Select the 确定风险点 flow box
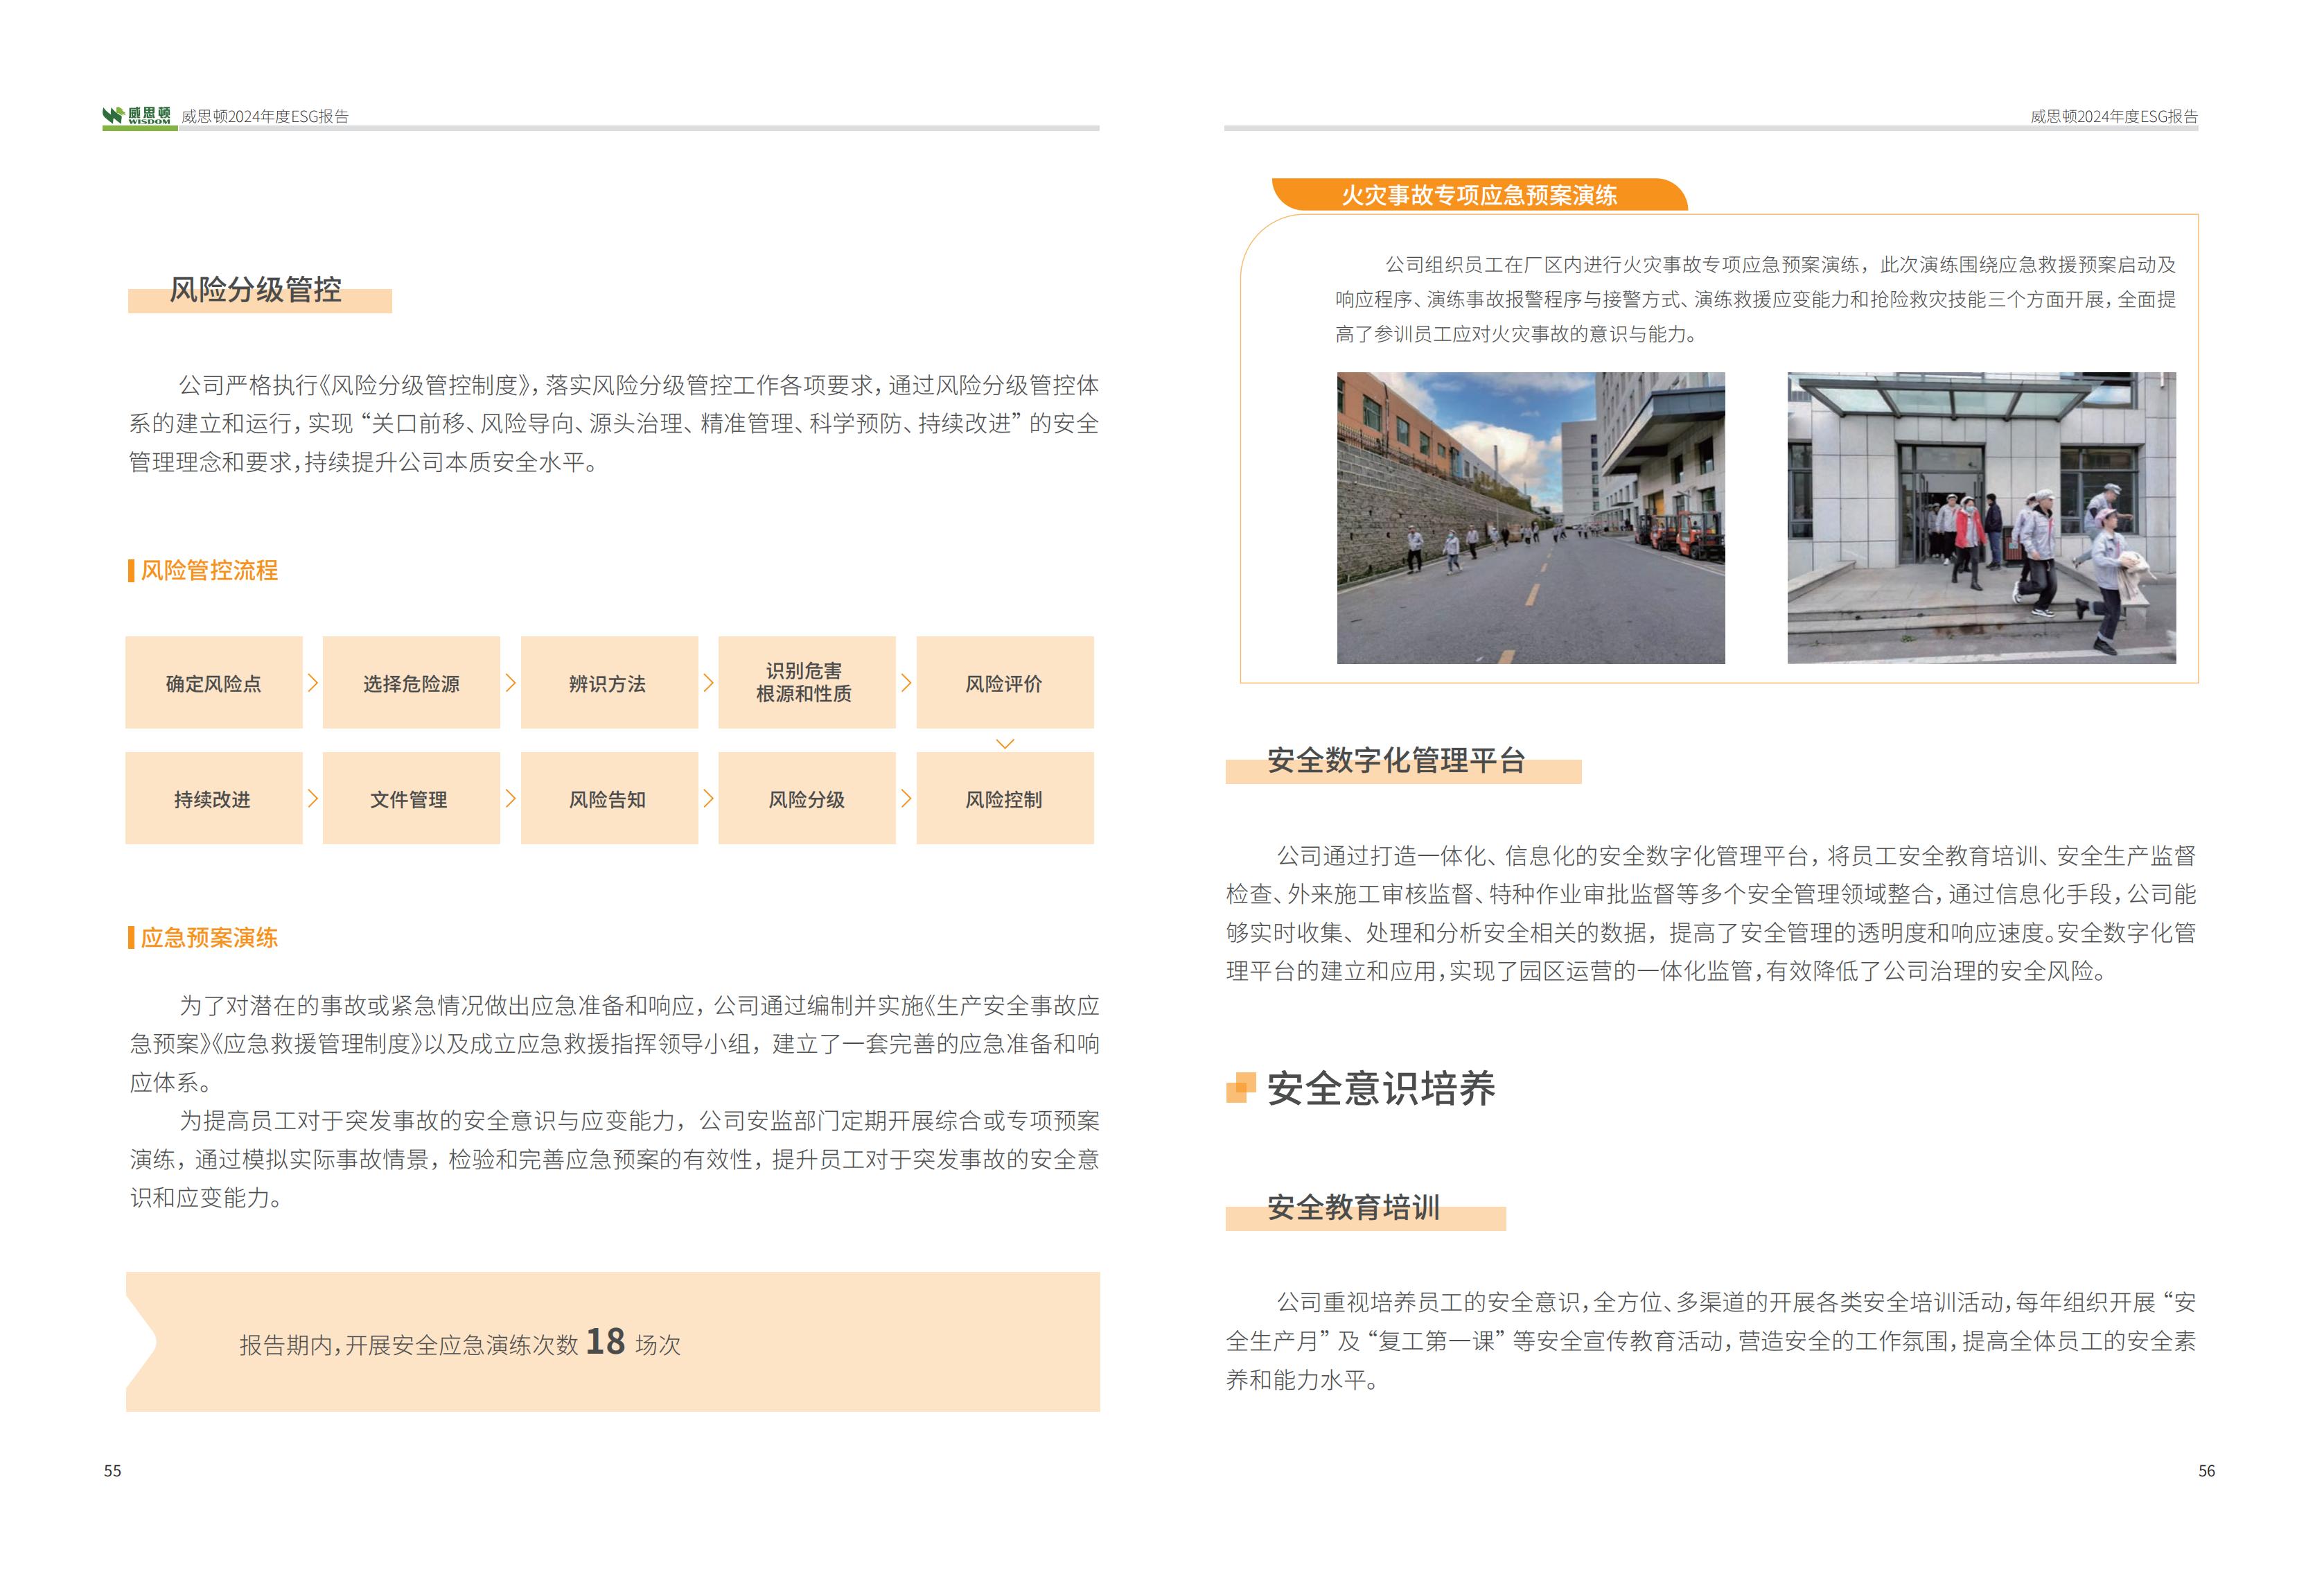The image size is (2324, 1588). pyautogui.click(x=213, y=683)
